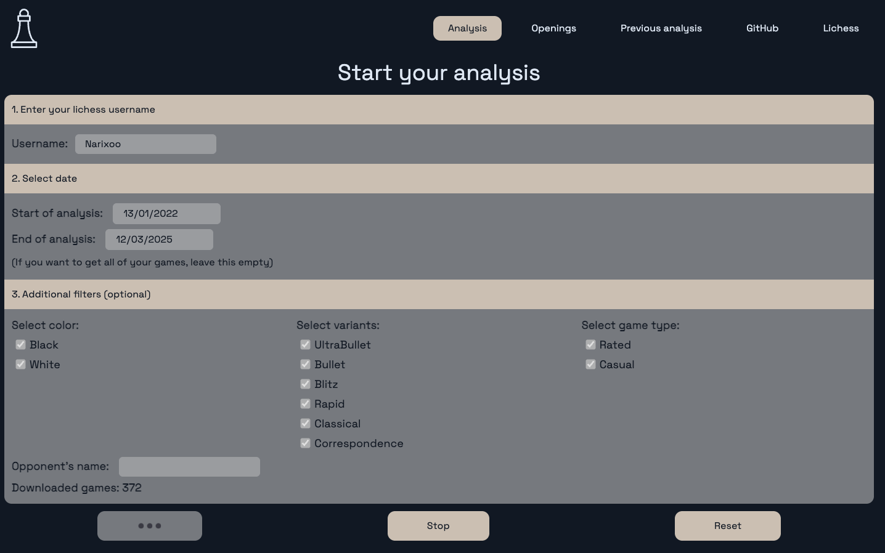Uncheck the Casual game type checkbox
The image size is (885, 553).
[x=590, y=365]
